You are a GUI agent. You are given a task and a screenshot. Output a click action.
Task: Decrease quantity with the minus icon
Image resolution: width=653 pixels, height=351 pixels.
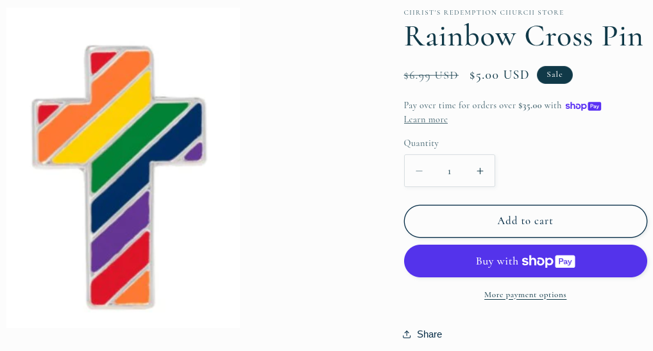click(419, 171)
